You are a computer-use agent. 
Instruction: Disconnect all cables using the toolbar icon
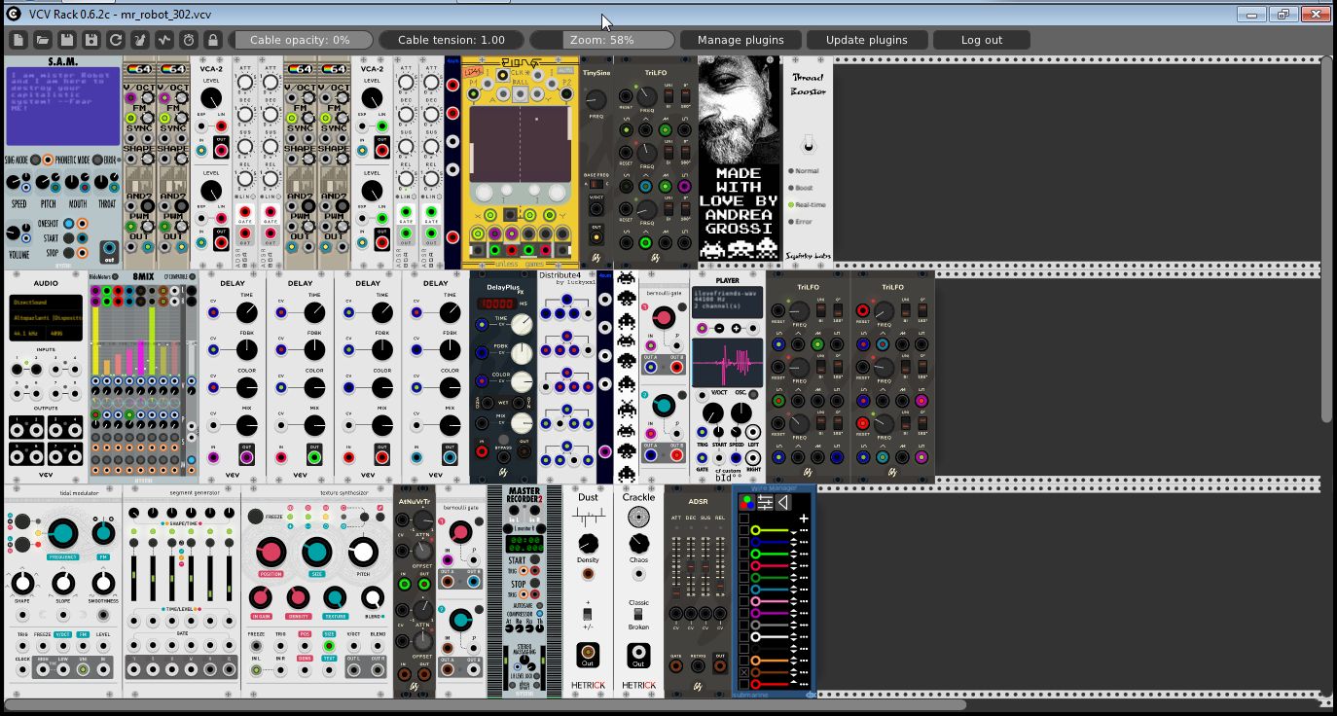click(140, 40)
